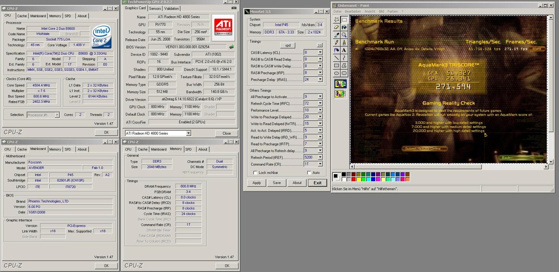Click the Intel Core 2 Duo logo
The height and width of the screenshot is (272, 559).
tap(101, 36)
